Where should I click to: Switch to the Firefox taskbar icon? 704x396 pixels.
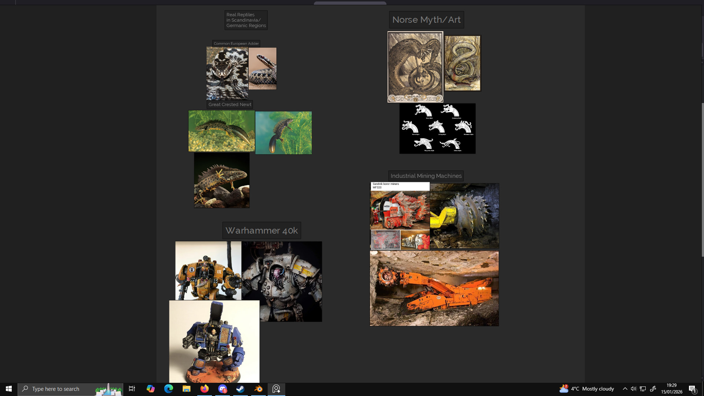coord(204,389)
